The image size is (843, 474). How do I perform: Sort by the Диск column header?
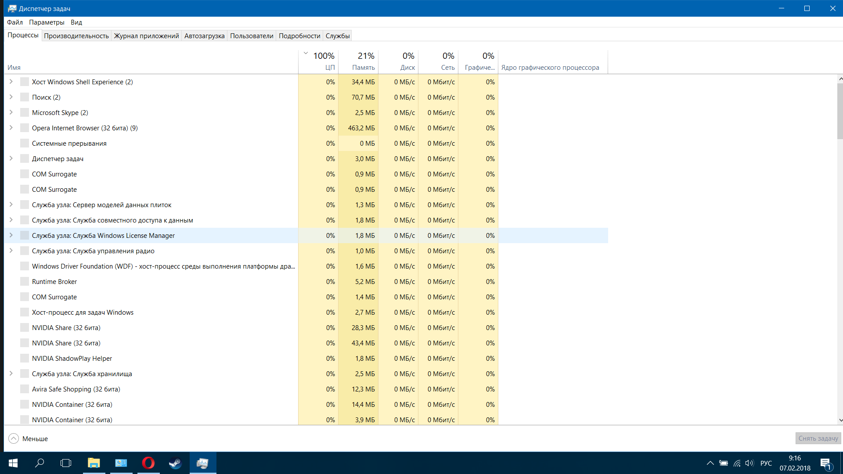[398, 61]
